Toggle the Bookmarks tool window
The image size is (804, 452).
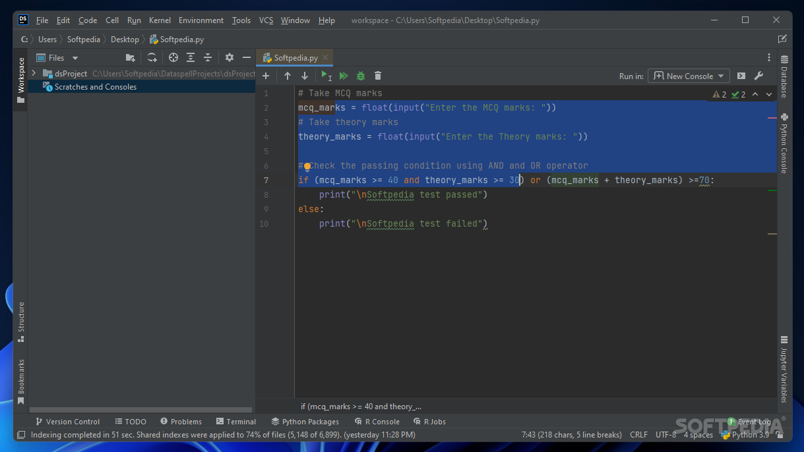tap(21, 381)
